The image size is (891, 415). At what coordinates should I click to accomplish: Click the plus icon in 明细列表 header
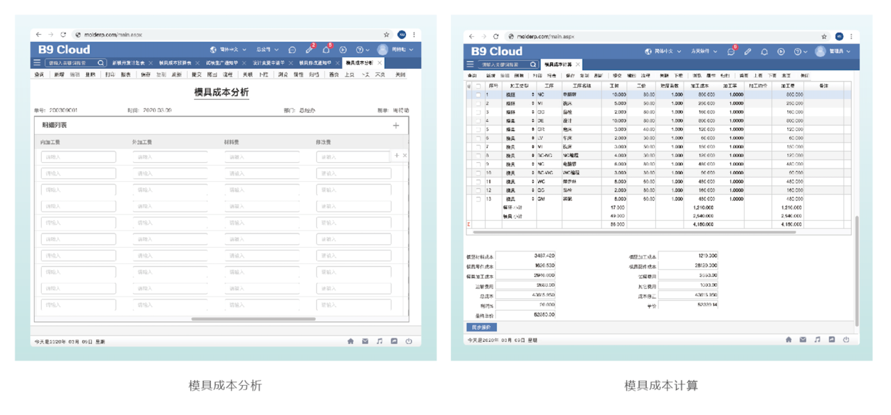(396, 126)
